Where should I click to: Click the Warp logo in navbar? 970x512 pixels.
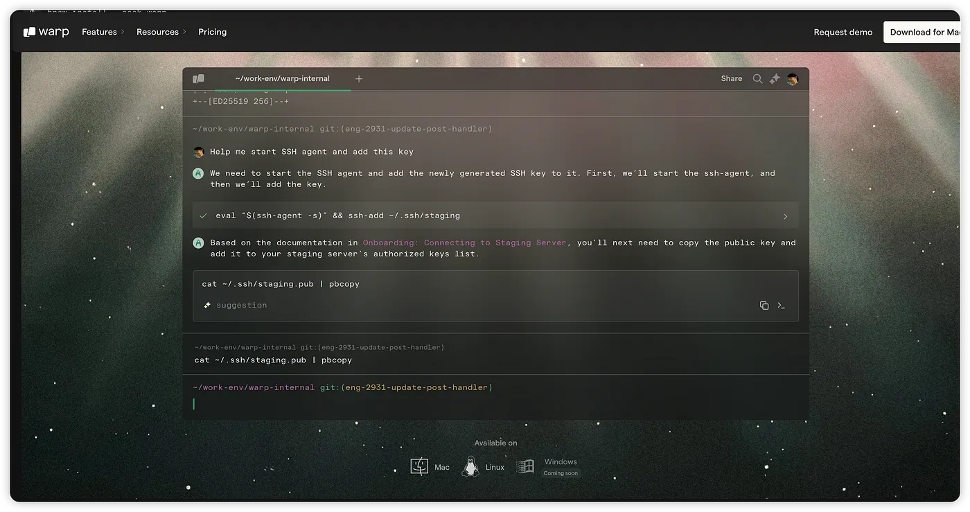pyautogui.click(x=46, y=32)
